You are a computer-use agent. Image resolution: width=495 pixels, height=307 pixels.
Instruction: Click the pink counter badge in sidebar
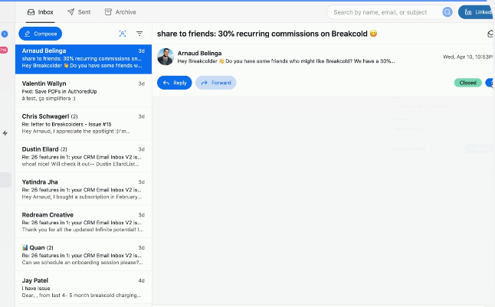[4, 50]
